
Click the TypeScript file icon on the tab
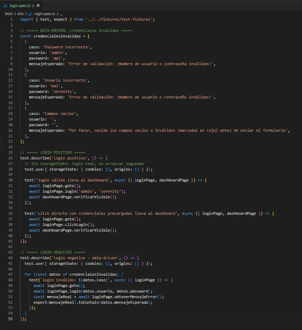click(x=6, y=6)
